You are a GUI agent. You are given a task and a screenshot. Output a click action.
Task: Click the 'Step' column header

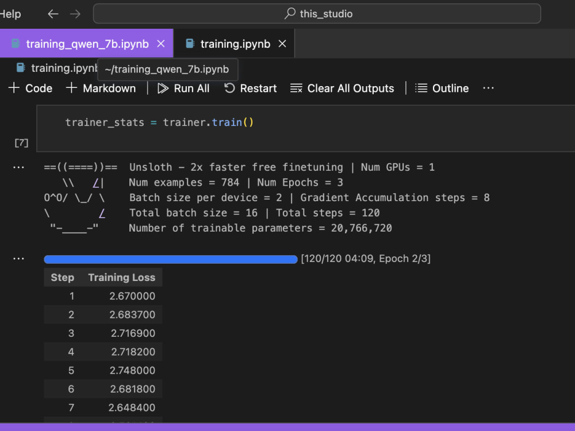[62, 278]
